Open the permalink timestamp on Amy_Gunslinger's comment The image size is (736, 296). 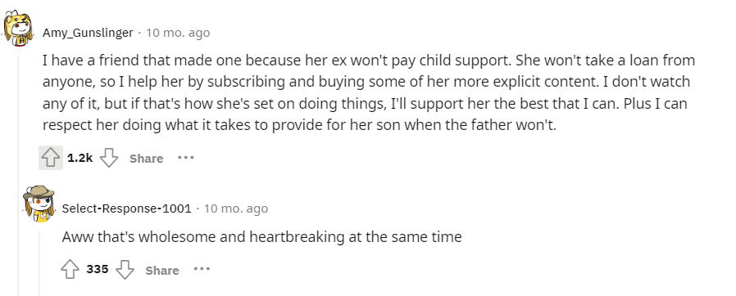point(178,33)
